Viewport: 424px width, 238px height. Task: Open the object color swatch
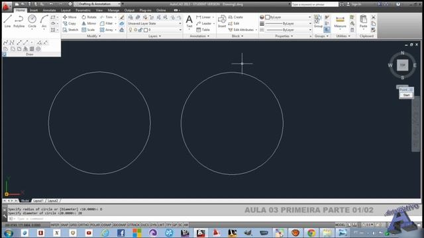point(268,17)
